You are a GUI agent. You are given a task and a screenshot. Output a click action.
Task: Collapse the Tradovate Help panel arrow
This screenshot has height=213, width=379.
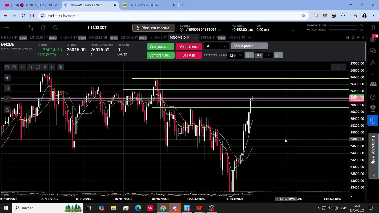pos(374,175)
